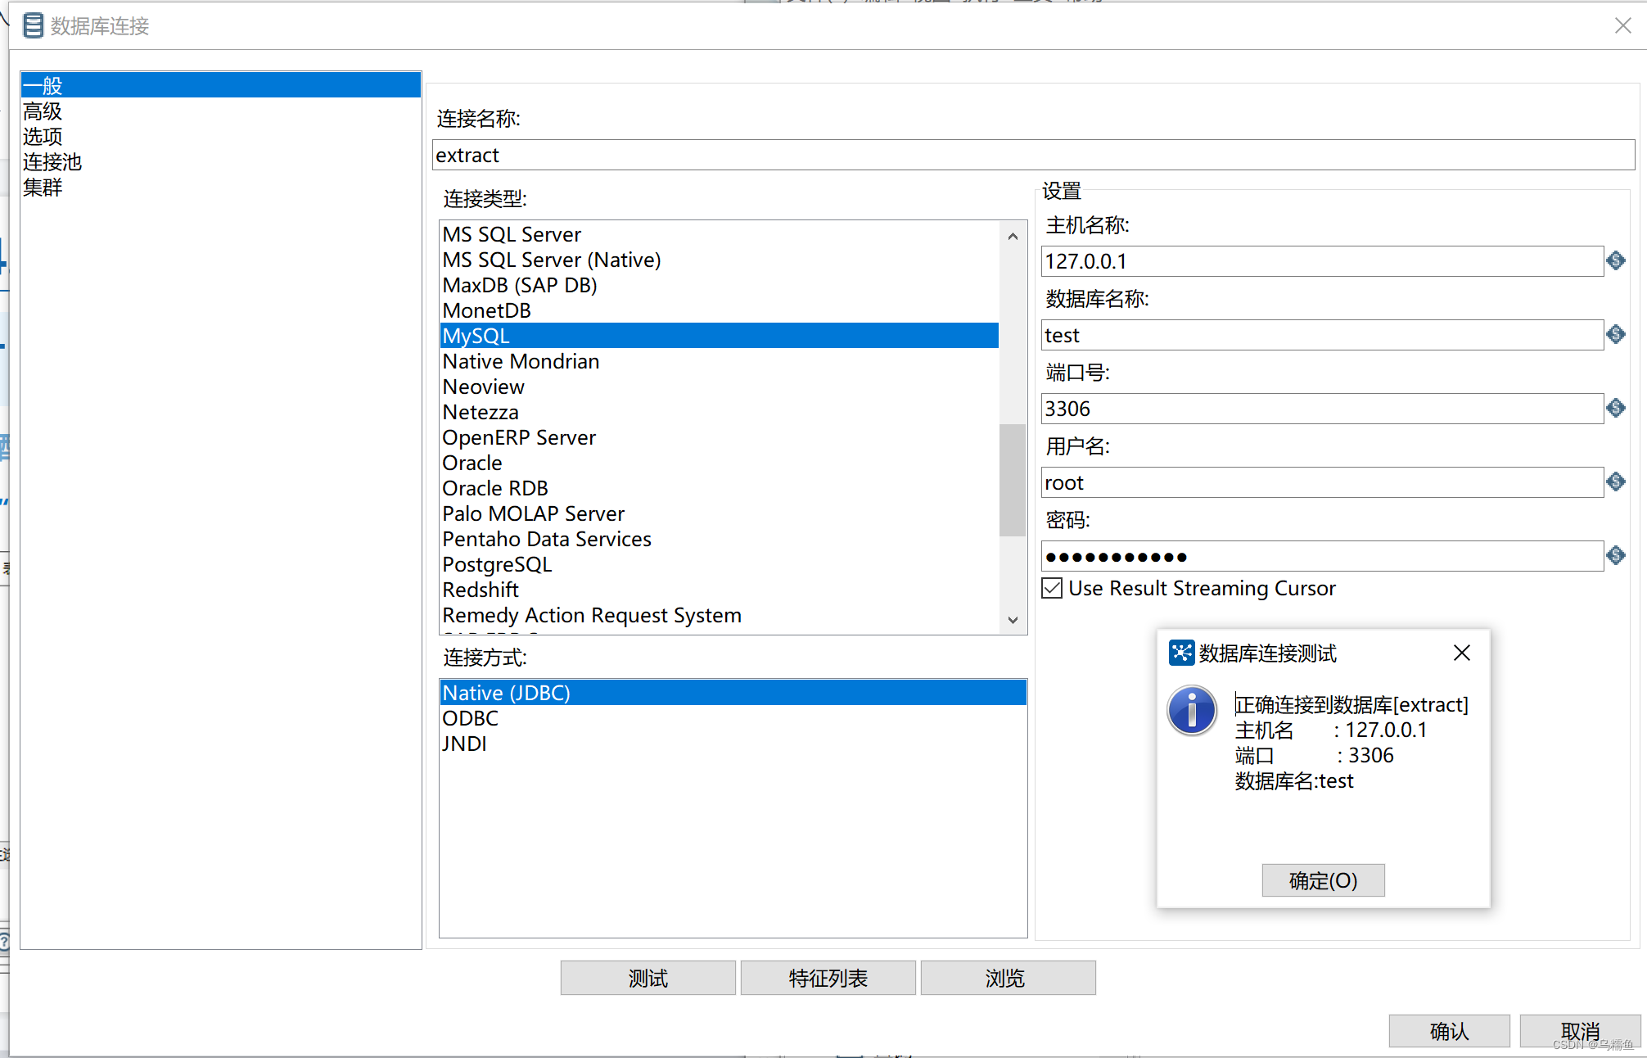
Task: Click variable icon beside host name field
Action: point(1615,261)
